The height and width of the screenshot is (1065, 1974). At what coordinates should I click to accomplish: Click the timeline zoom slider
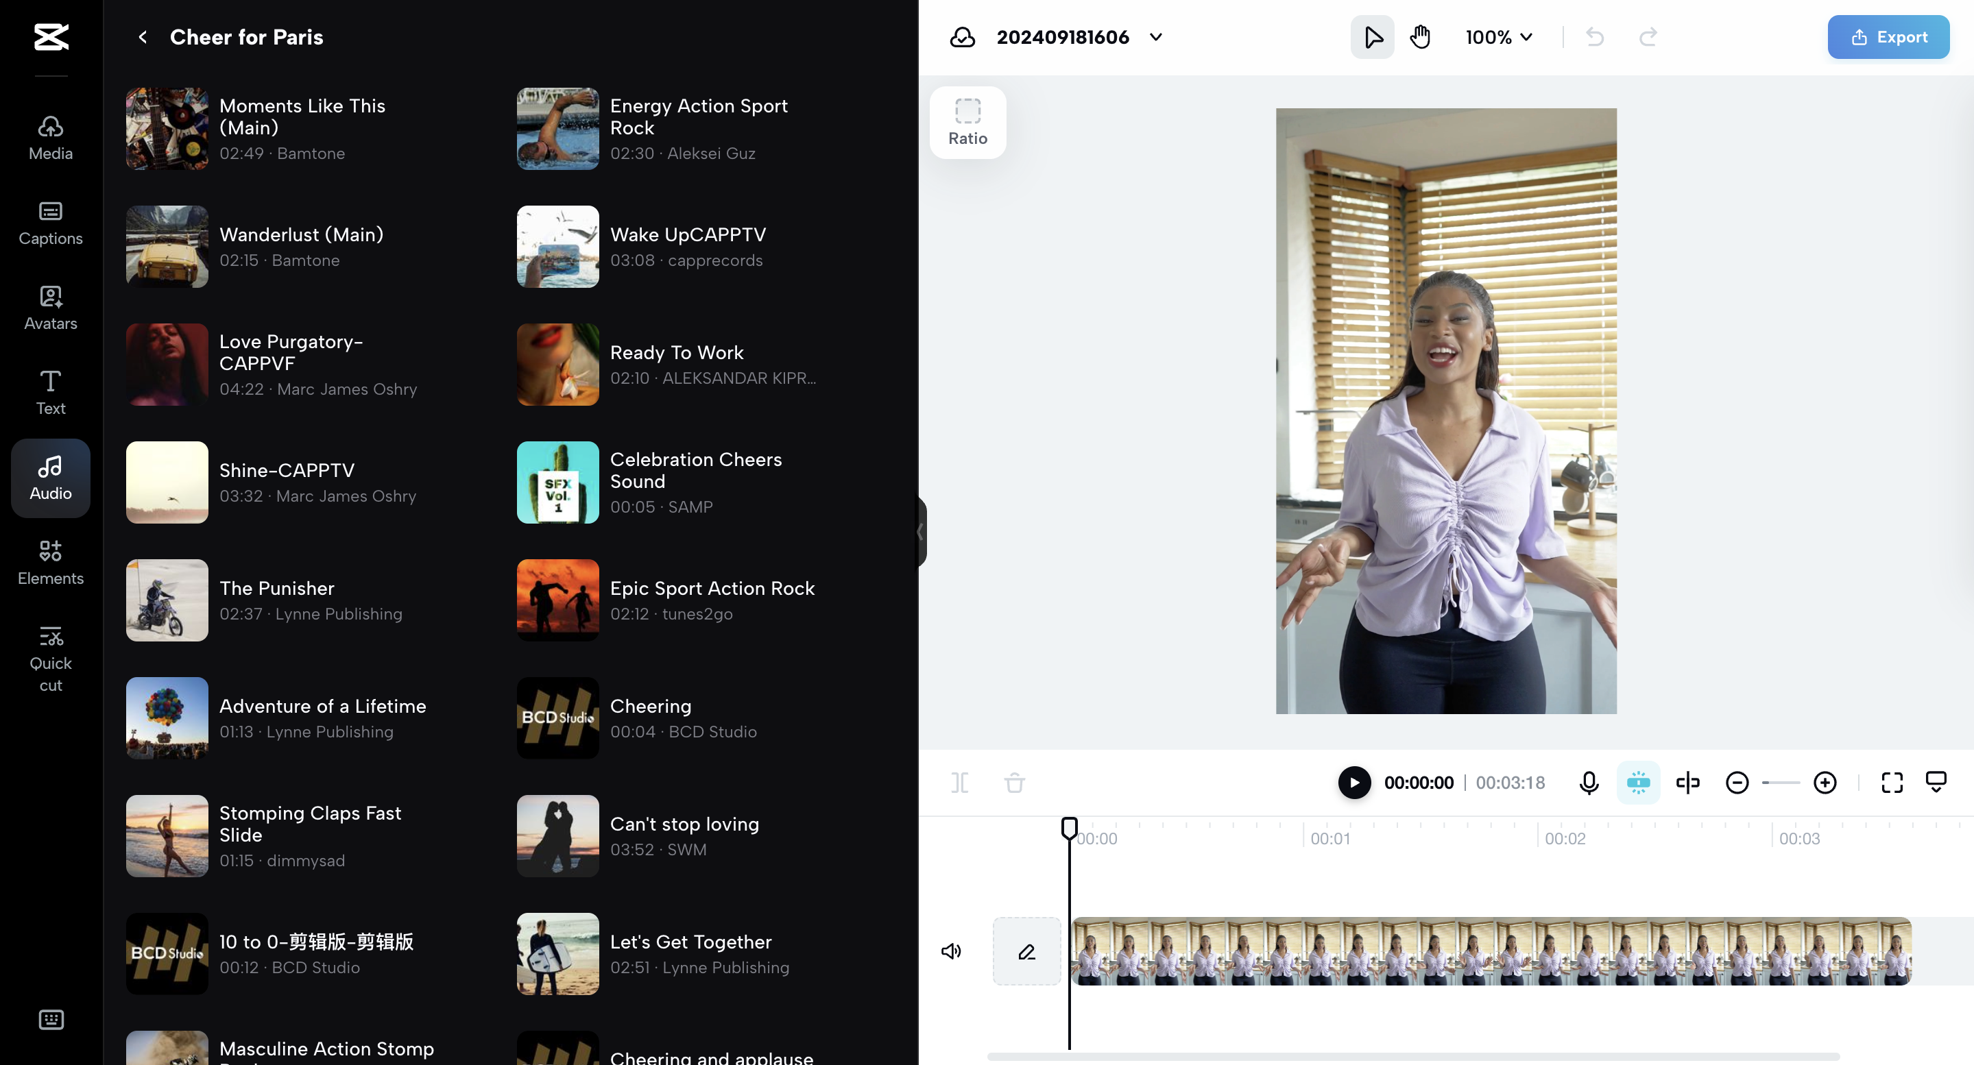coord(1780,782)
